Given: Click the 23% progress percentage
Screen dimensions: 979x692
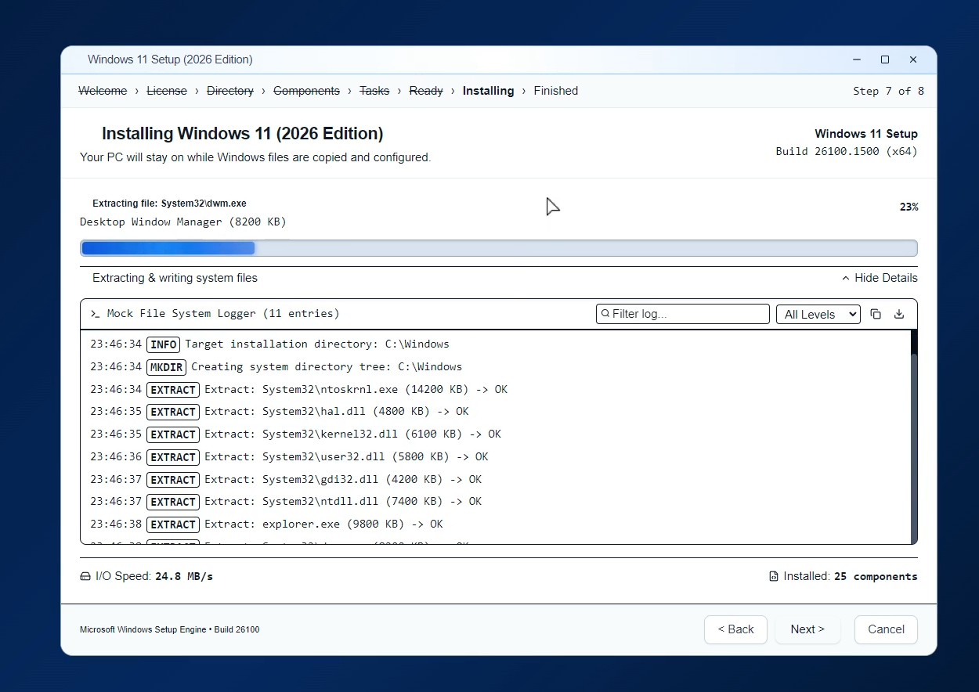Looking at the screenshot, I should click(x=909, y=207).
